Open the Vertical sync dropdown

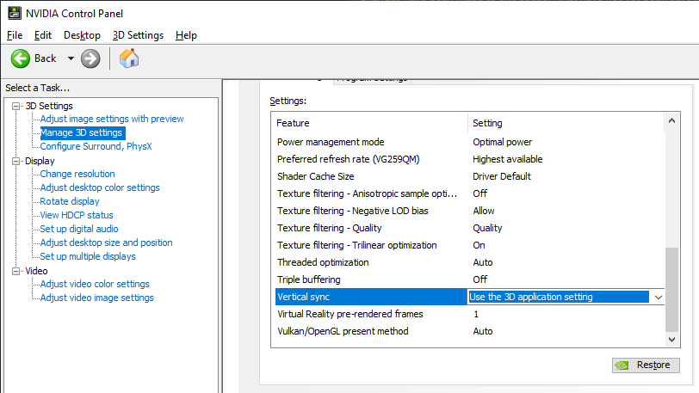pyautogui.click(x=658, y=297)
